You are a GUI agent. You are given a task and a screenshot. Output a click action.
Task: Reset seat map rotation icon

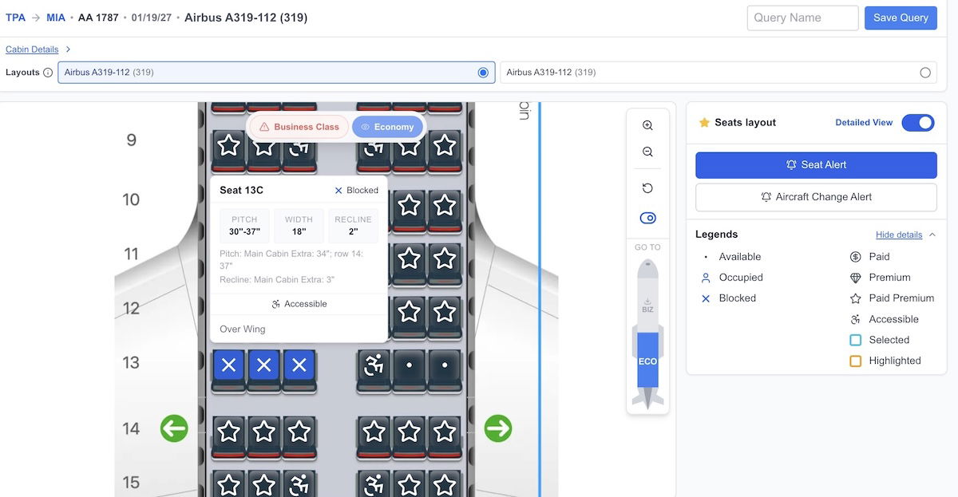[647, 188]
